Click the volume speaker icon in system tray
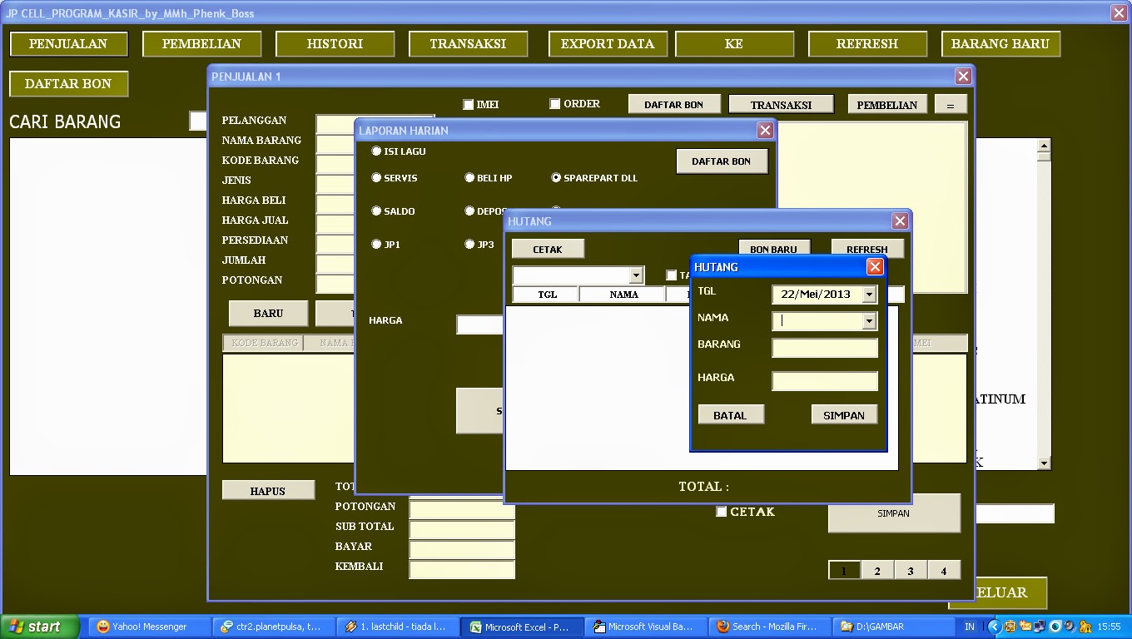Image resolution: width=1132 pixels, height=639 pixels. 1069,627
